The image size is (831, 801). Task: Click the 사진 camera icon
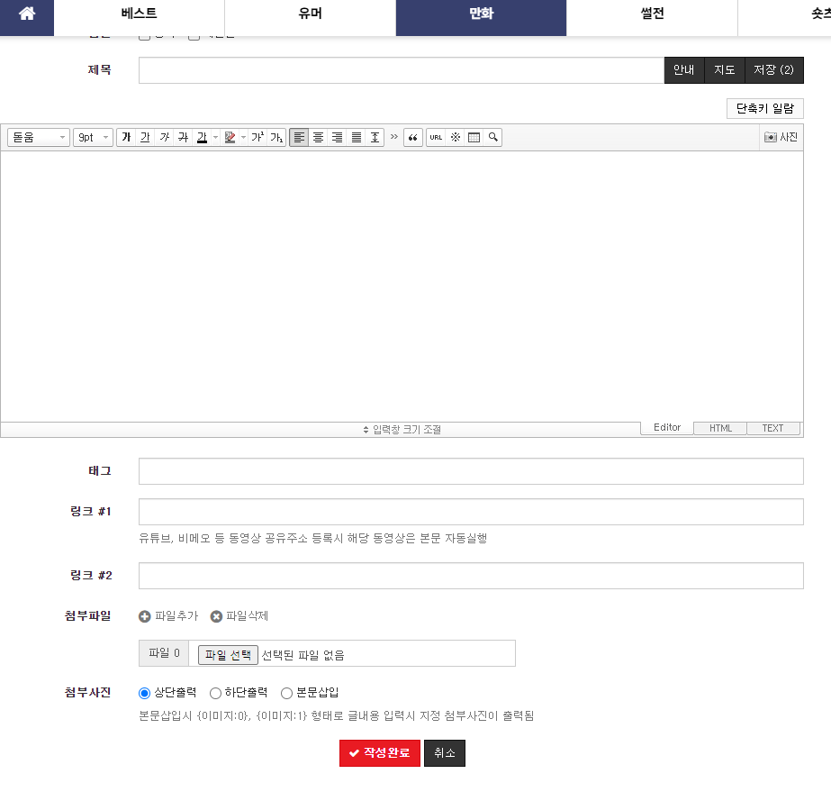pos(781,137)
